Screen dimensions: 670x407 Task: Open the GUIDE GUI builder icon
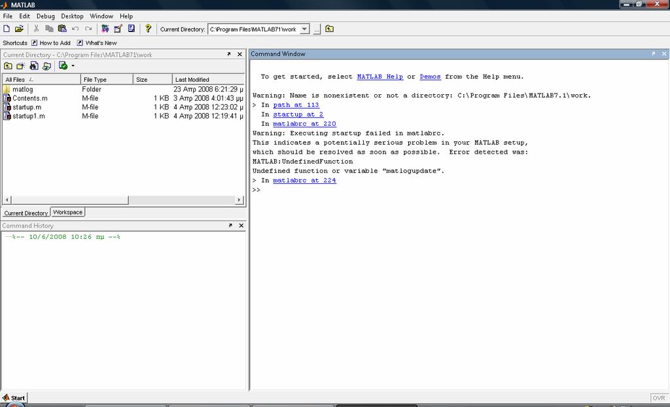(x=118, y=29)
